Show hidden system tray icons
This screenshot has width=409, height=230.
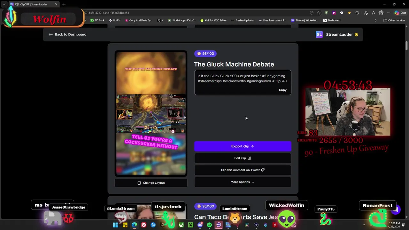click(364, 225)
